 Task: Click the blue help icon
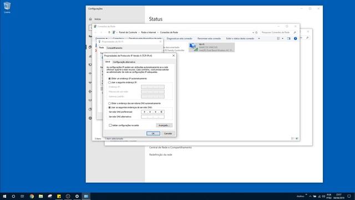click(295, 38)
